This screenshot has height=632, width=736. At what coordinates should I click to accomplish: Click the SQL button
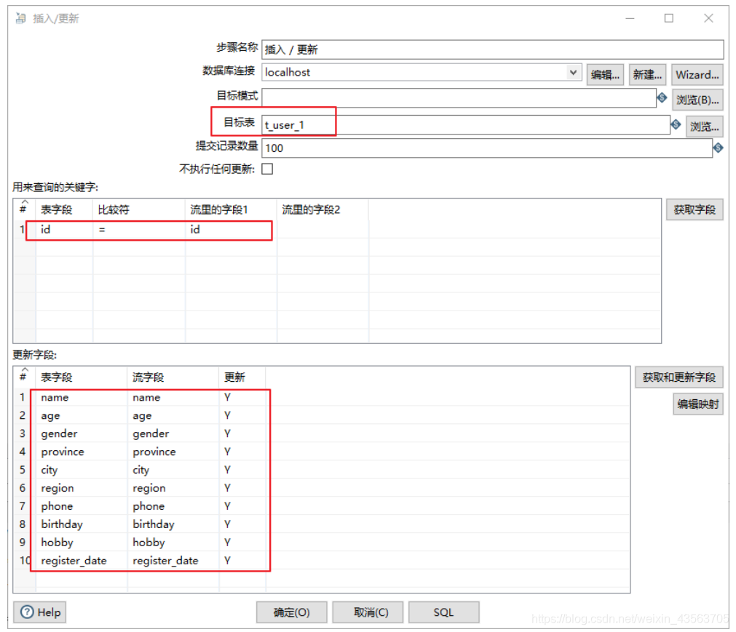click(x=443, y=612)
